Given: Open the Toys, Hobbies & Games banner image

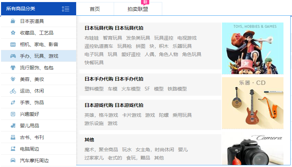Looking at the screenshot, I should pyautogui.click(x=252, y=48).
